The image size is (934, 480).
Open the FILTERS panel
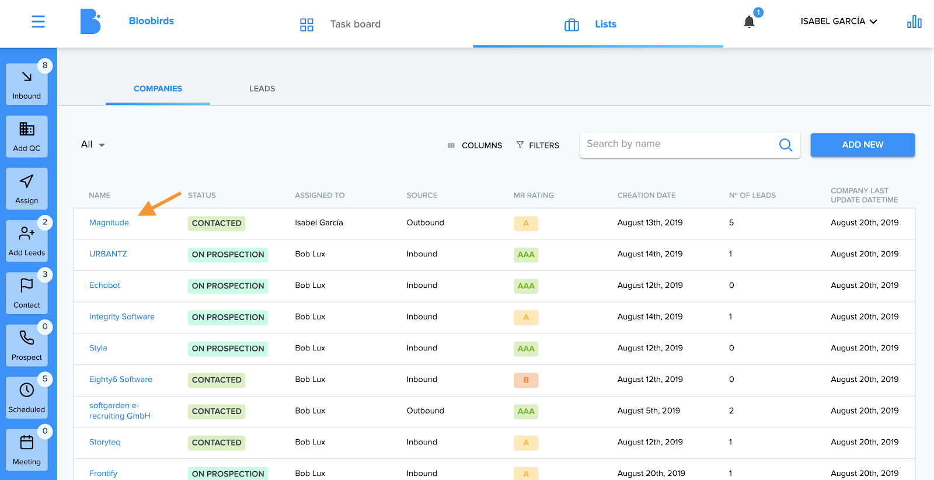click(538, 145)
